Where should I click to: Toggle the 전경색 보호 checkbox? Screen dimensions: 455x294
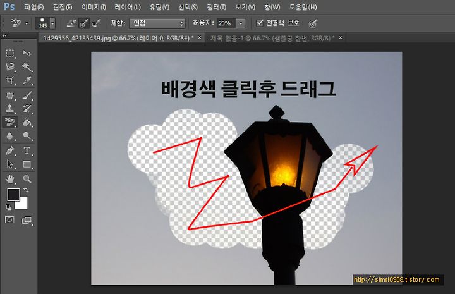(x=260, y=23)
